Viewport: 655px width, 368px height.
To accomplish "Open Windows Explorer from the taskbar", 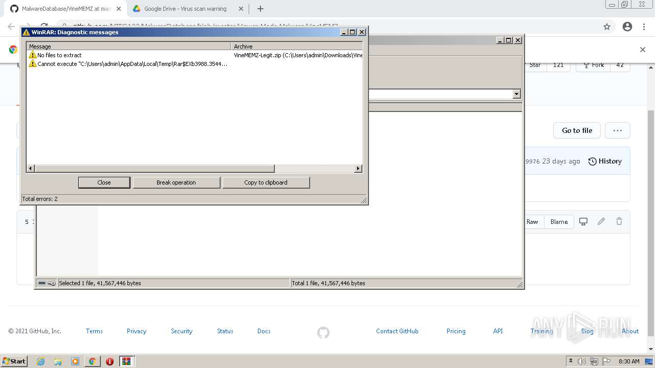I will 58,361.
